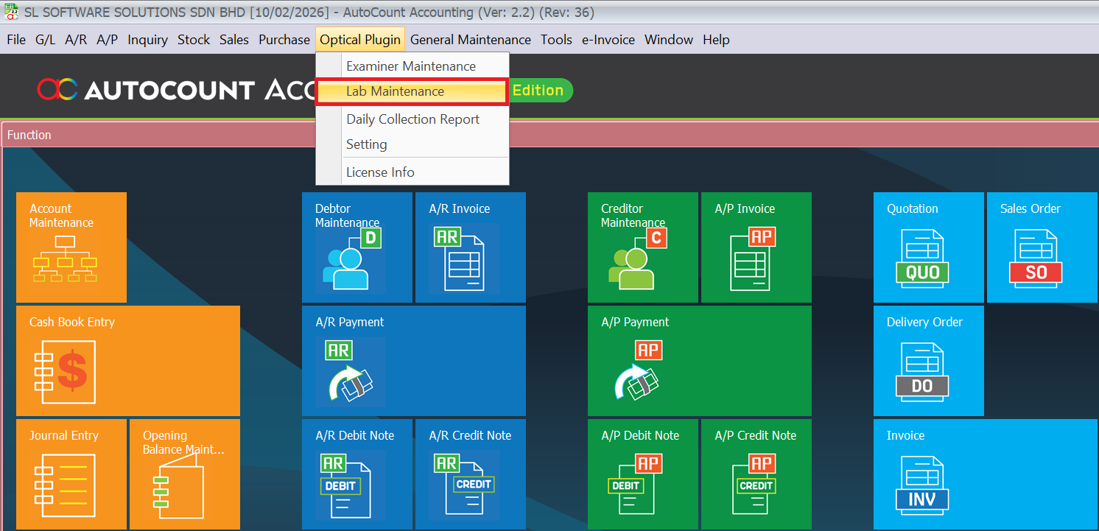Expand the e-Invoice menu
Image resolution: width=1099 pixels, height=531 pixels.
tap(608, 40)
